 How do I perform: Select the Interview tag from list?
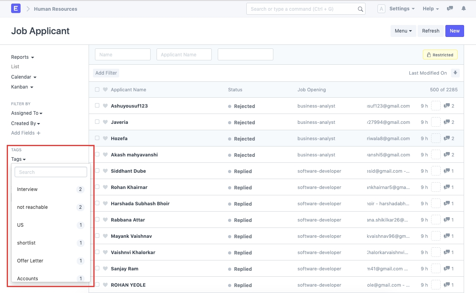click(27, 189)
